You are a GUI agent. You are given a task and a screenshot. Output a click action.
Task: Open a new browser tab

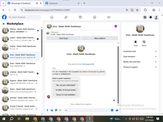84,3
